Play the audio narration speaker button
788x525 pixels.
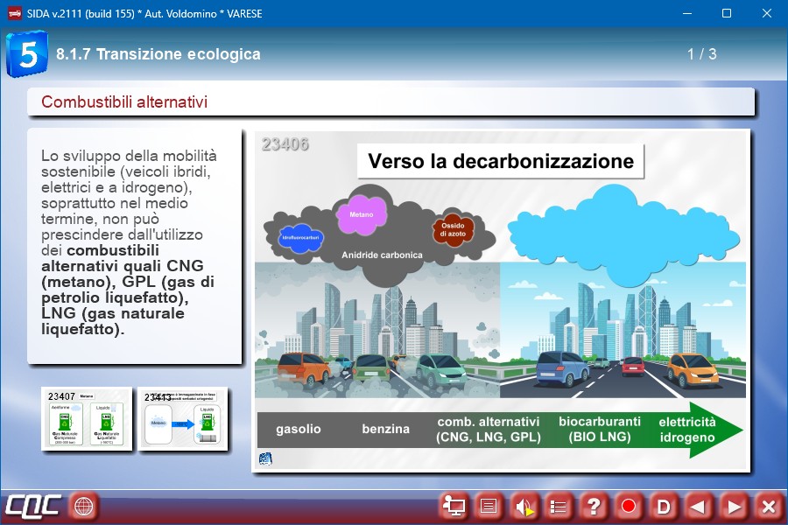(x=524, y=506)
